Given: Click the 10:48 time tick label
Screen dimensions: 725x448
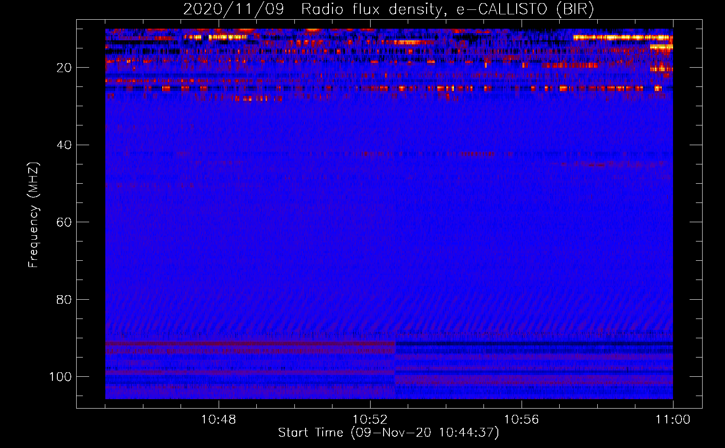Looking at the screenshot, I should (219, 420).
